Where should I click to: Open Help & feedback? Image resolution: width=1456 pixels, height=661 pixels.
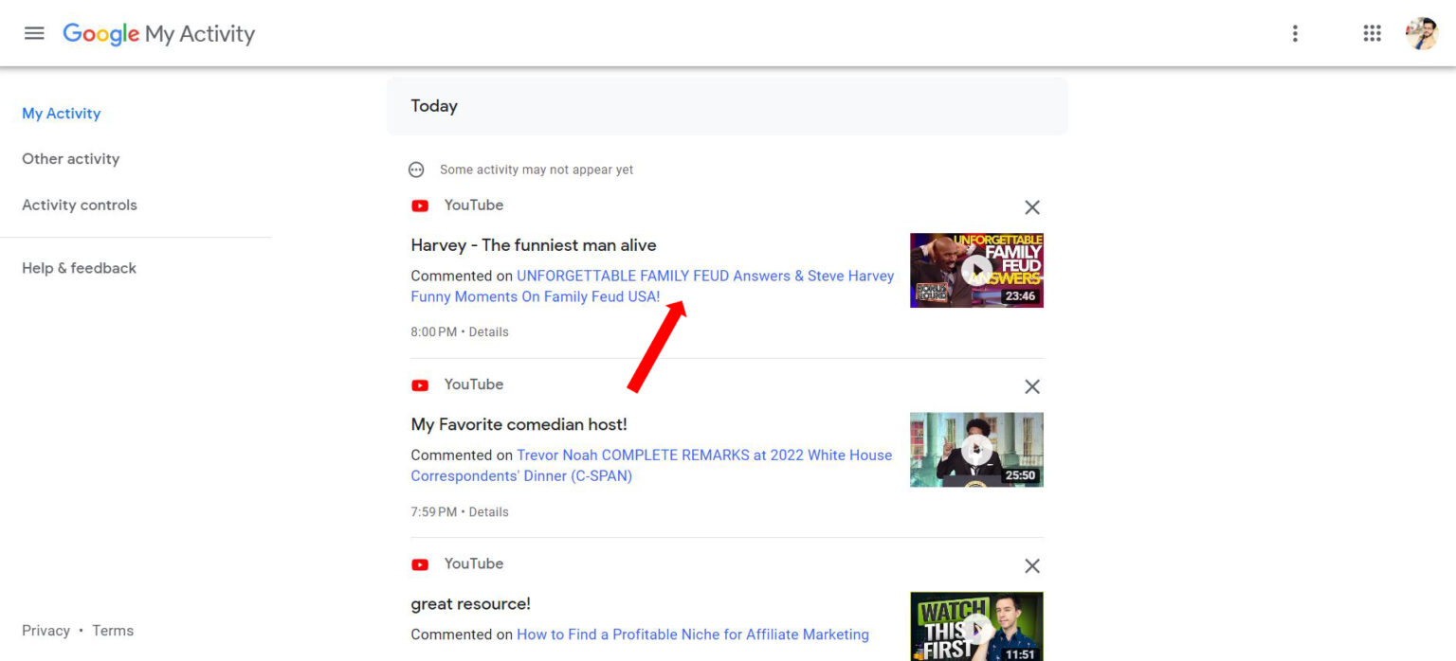point(80,268)
